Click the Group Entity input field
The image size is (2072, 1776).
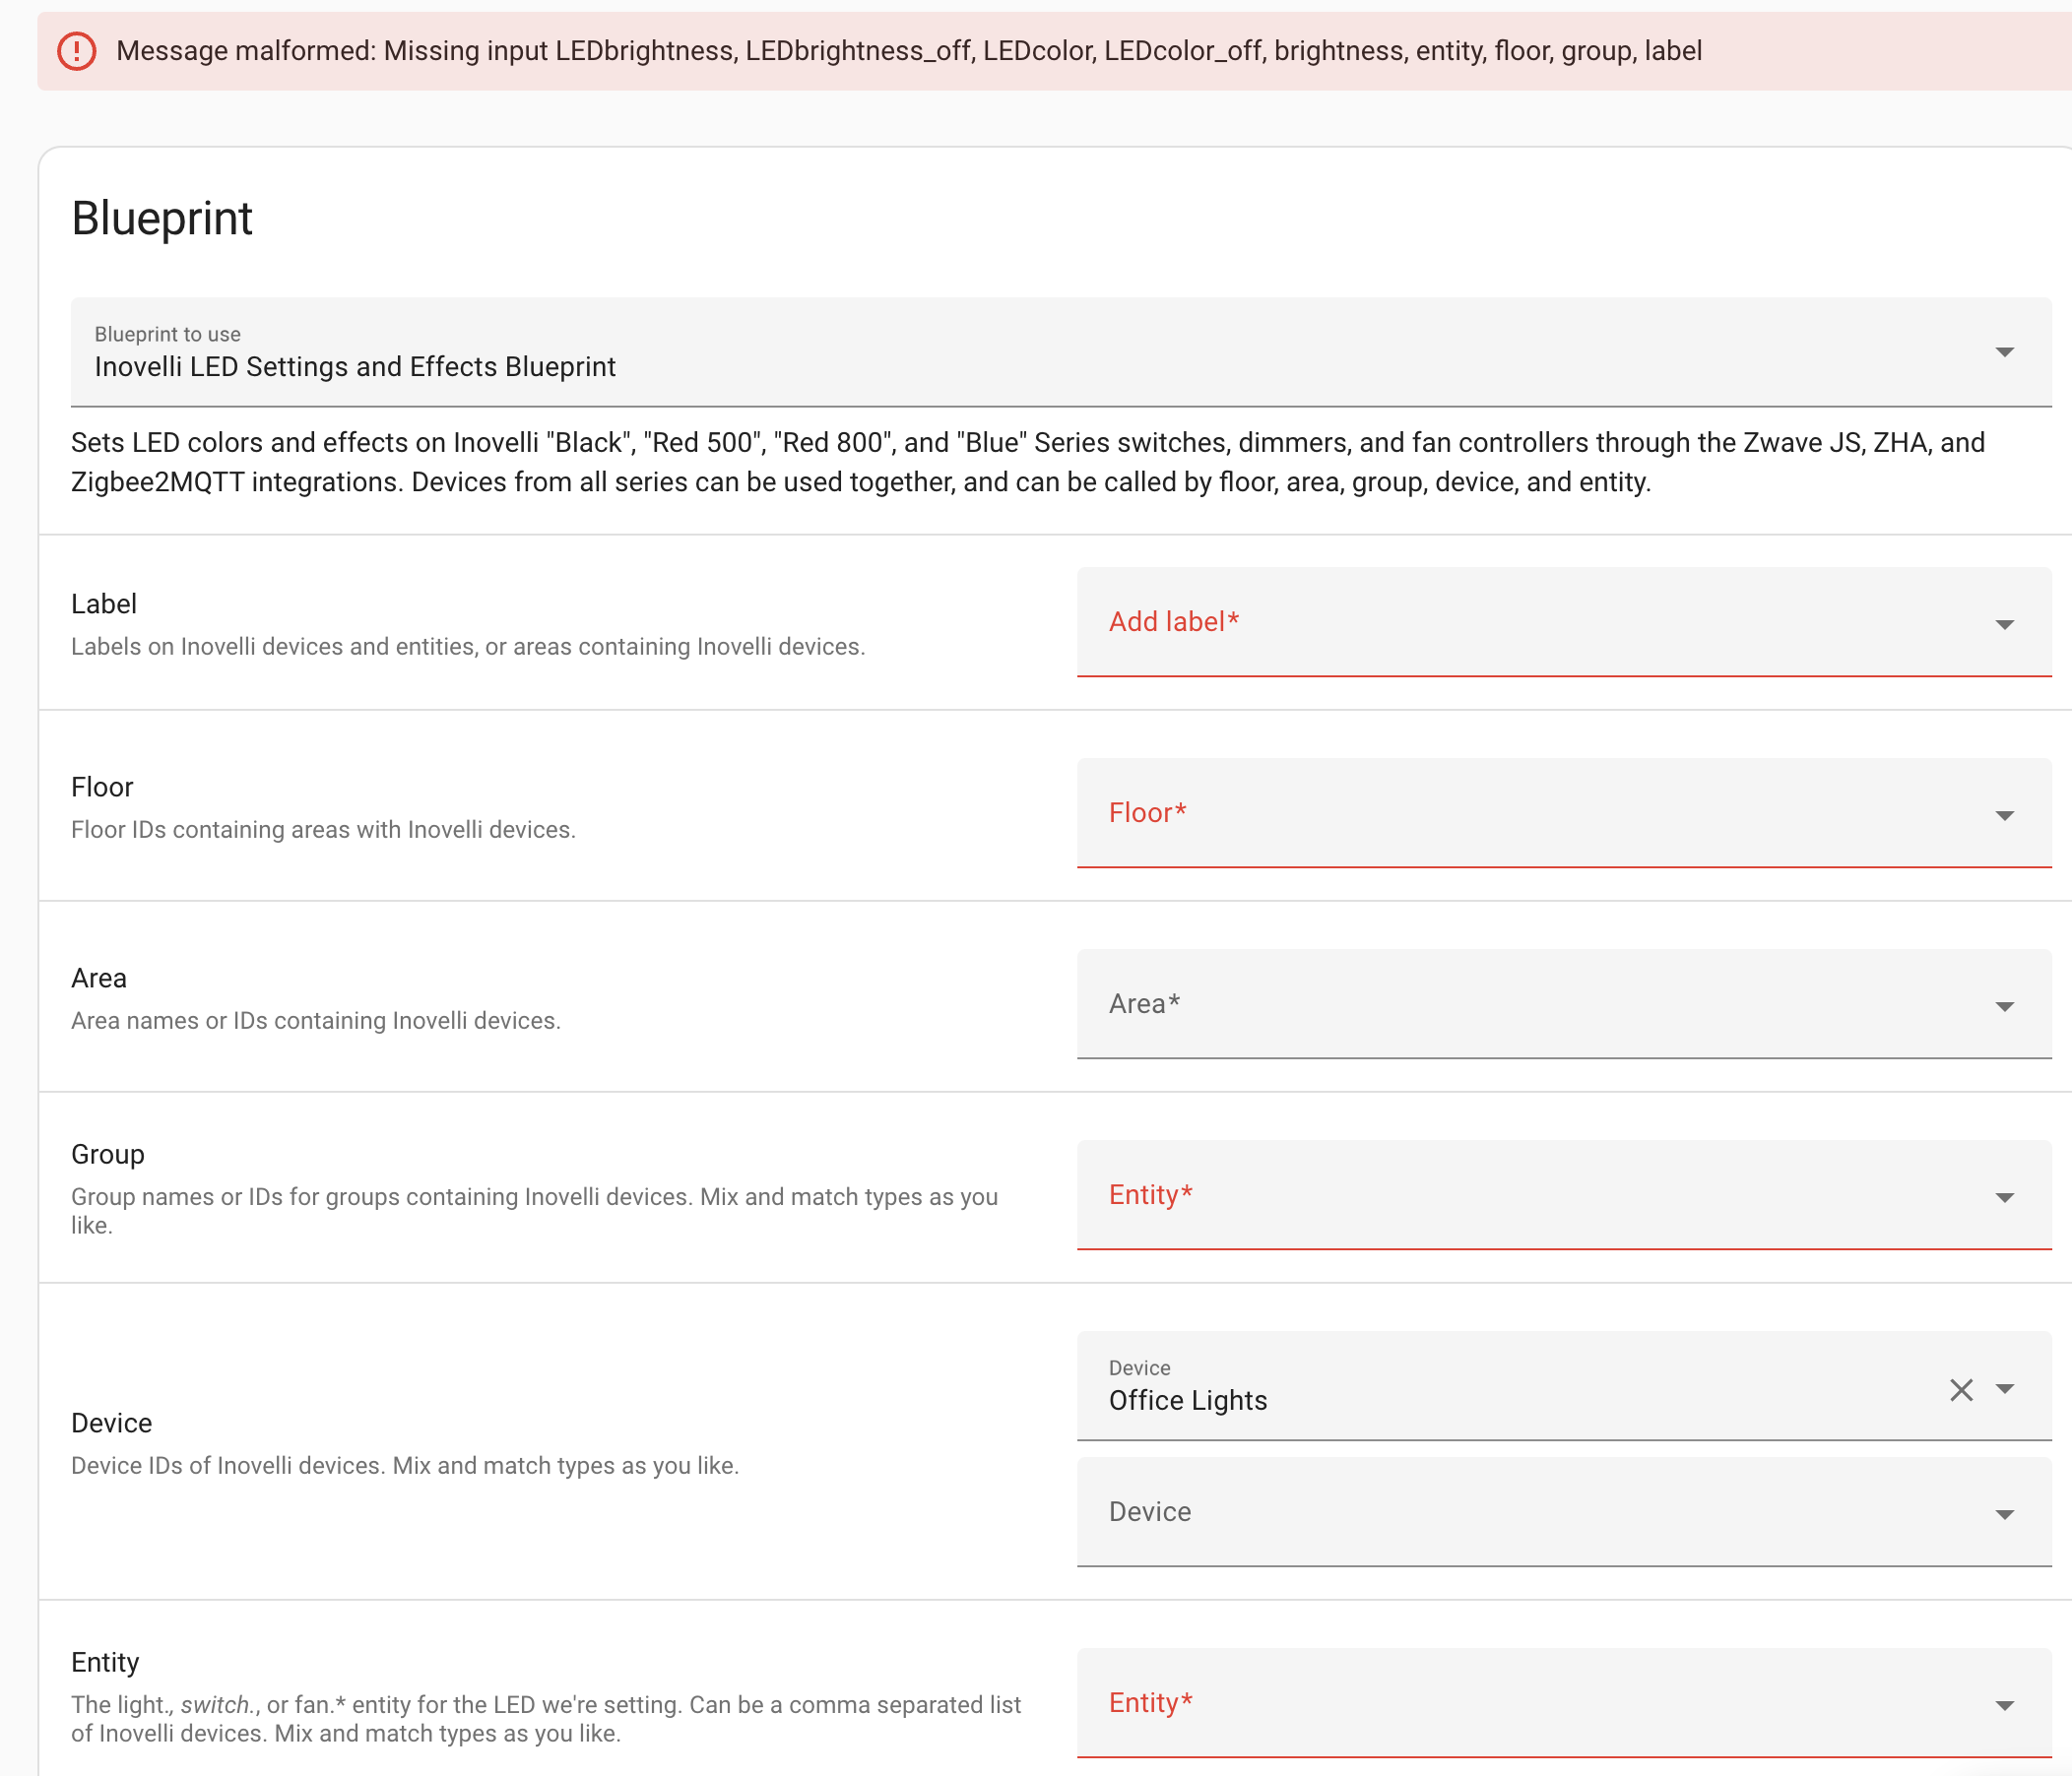(x=1500, y=1195)
